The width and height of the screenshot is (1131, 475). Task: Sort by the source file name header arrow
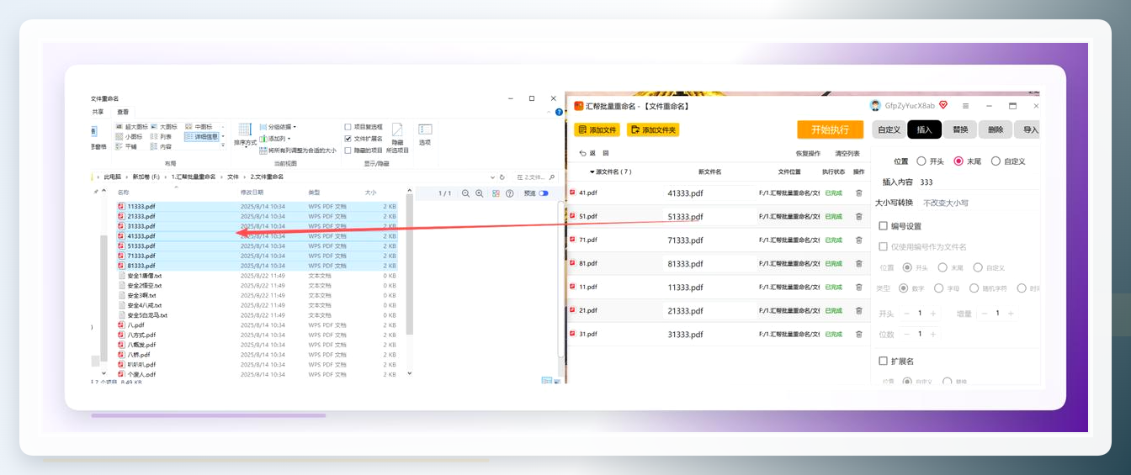pos(592,172)
